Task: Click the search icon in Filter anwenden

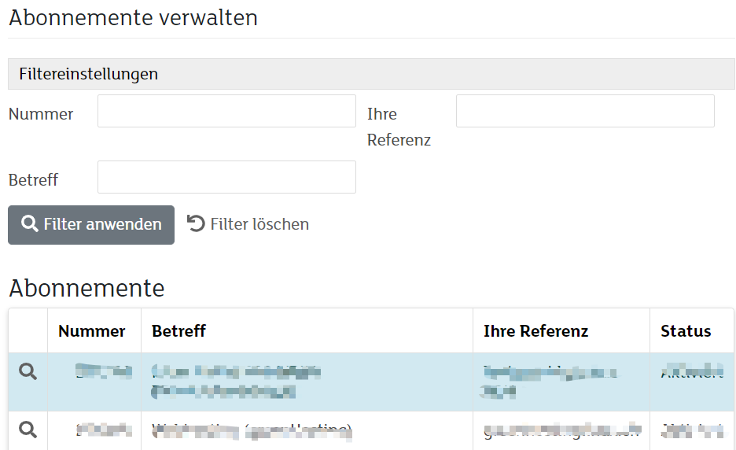Action: [30, 223]
